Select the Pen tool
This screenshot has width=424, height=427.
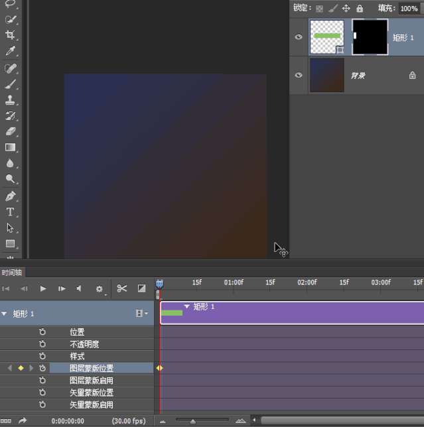click(10, 196)
